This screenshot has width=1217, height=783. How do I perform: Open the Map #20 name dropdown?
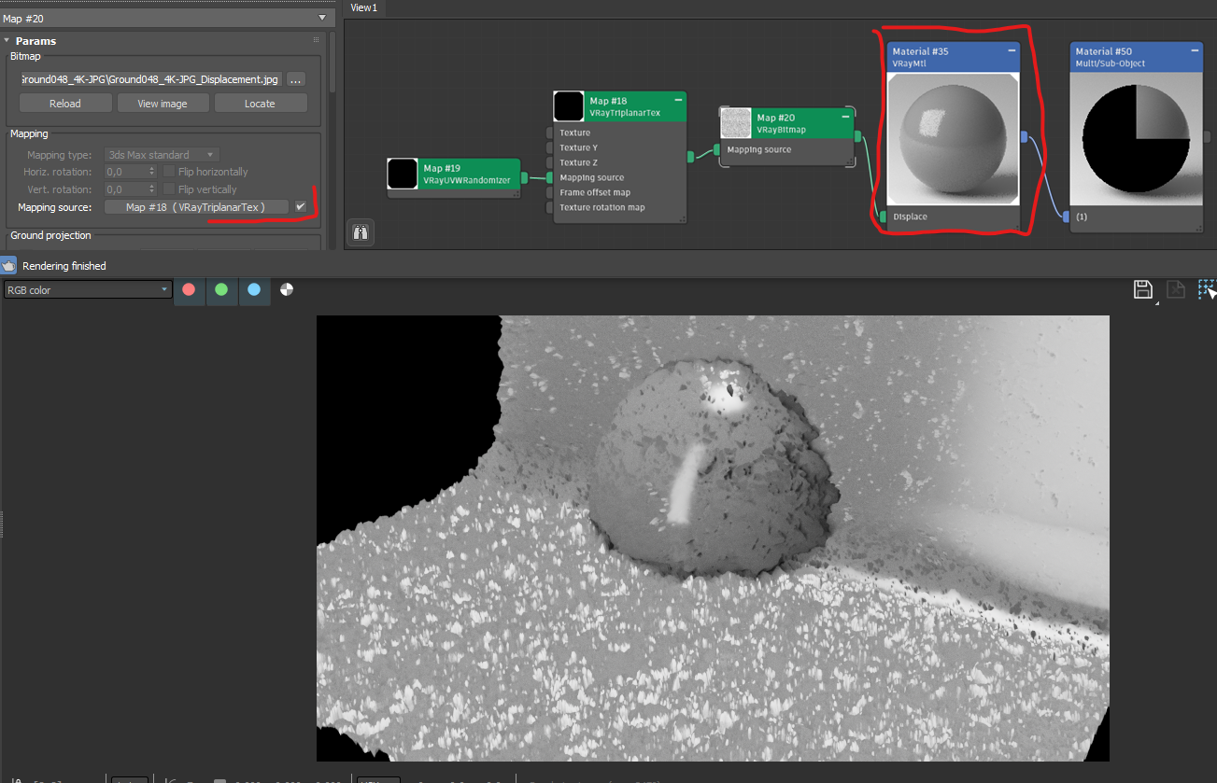pos(323,18)
